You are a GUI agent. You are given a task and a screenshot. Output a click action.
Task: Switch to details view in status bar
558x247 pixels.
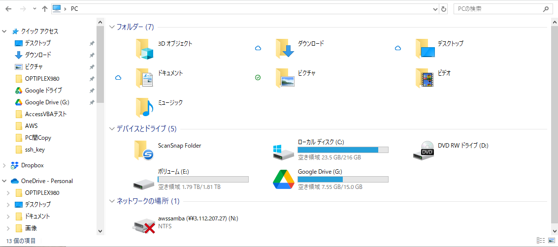(x=541, y=241)
